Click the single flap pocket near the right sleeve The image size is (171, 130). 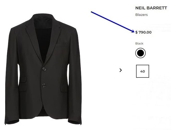coord(64,89)
